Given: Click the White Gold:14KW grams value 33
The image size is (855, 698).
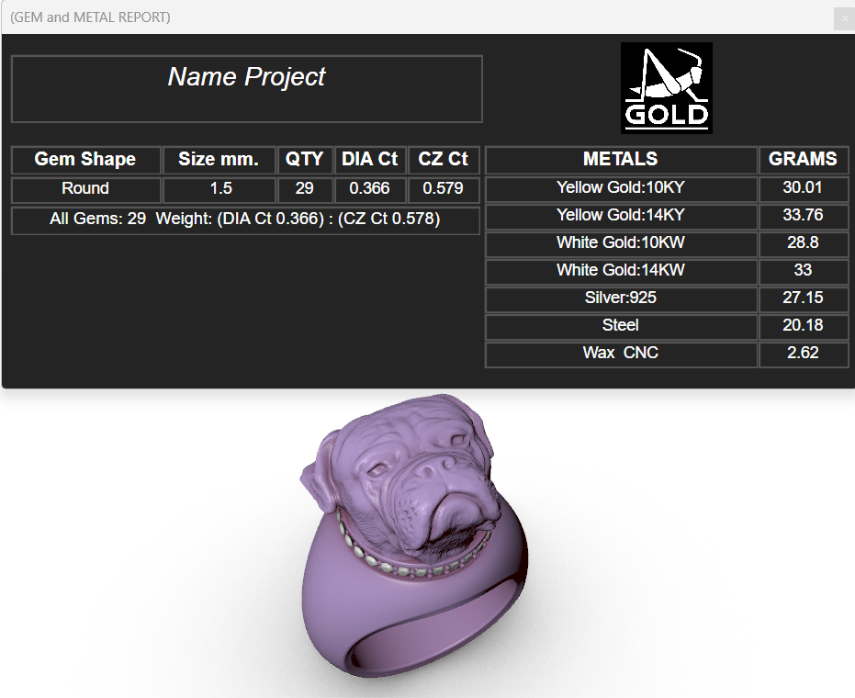Looking at the screenshot, I should click(x=804, y=272).
